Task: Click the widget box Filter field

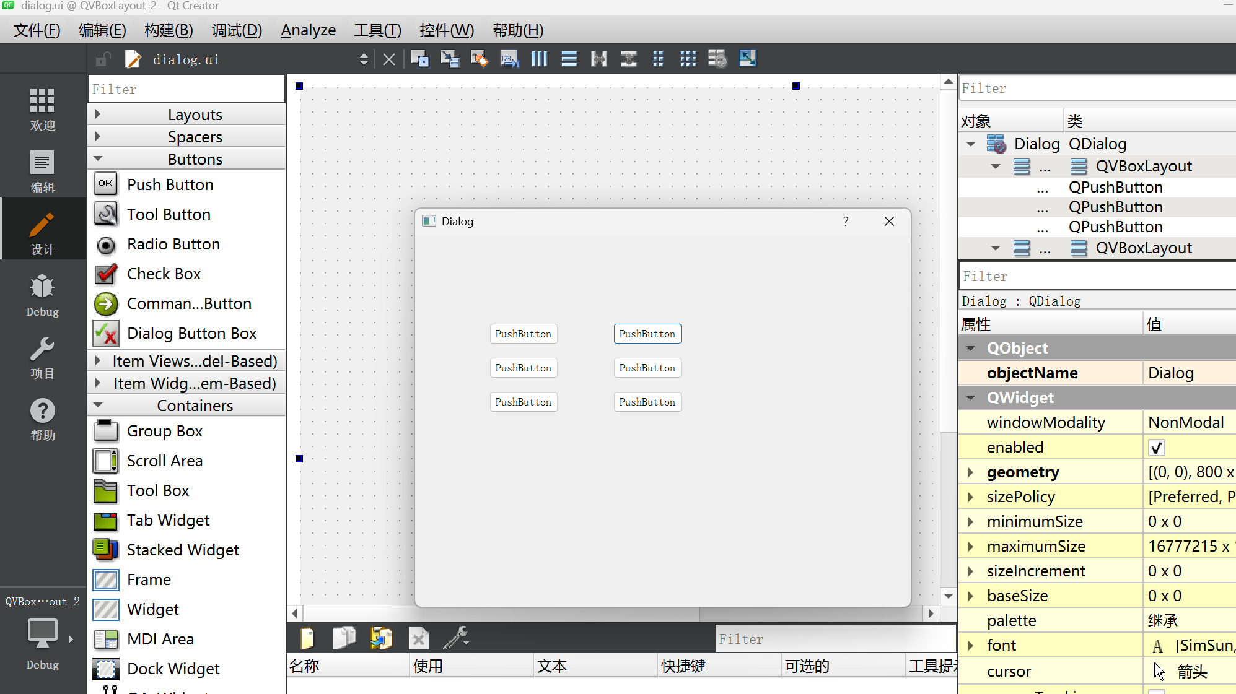Action: [186, 89]
